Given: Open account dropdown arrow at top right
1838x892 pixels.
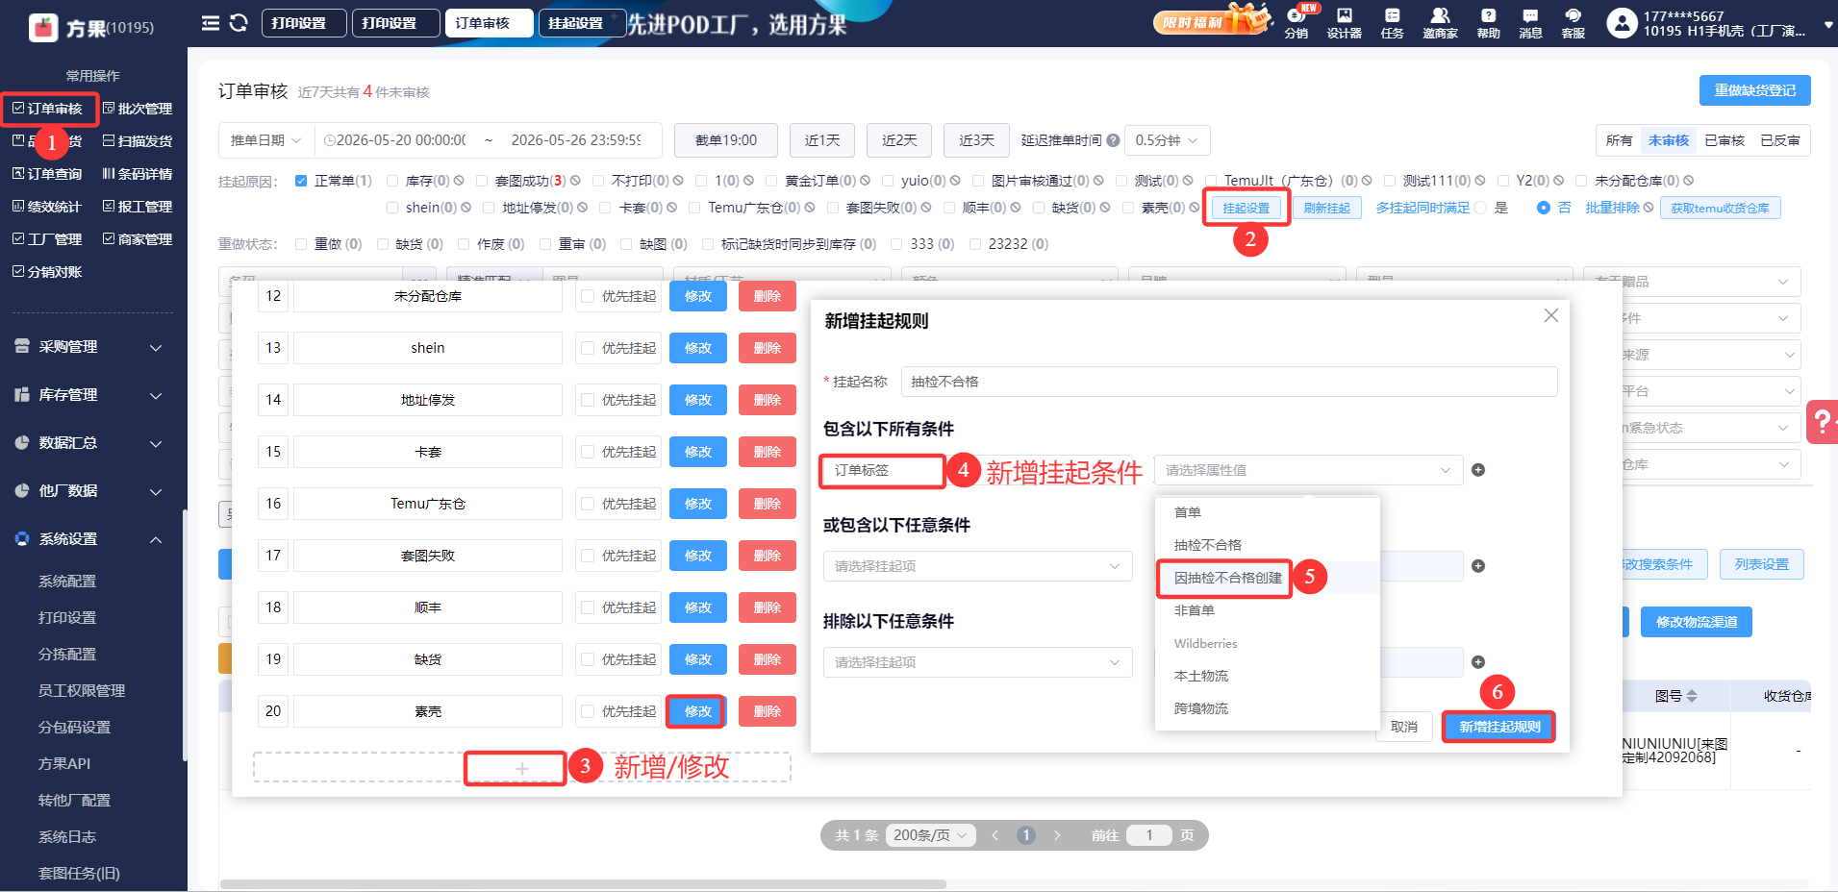Looking at the screenshot, I should click(x=1827, y=25).
